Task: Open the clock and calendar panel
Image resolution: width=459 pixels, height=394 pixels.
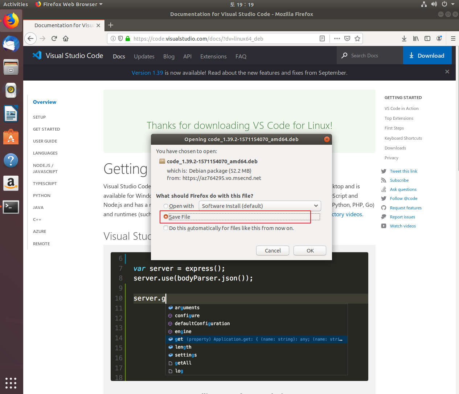Action: [242, 4]
